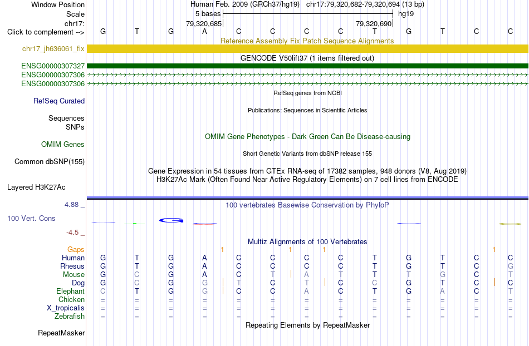Select the Zebrafish species row label
Screen dimensions: 529x346
pyautogui.click(x=70, y=316)
